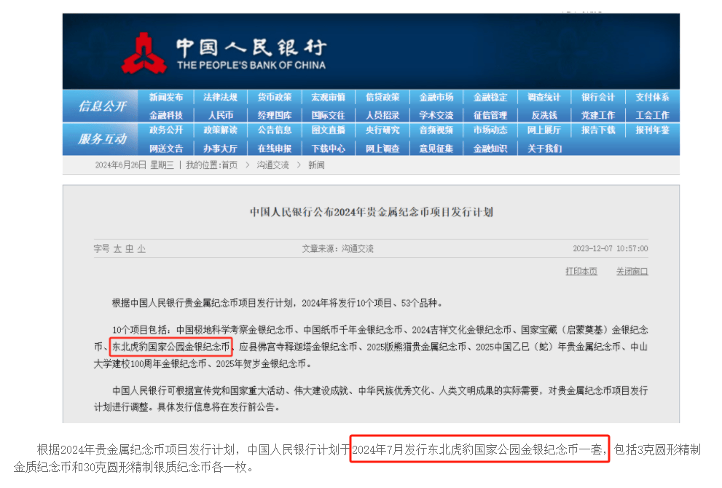Select 征信管理 in the navigation
Screen dimensions: 722x488
[490, 115]
